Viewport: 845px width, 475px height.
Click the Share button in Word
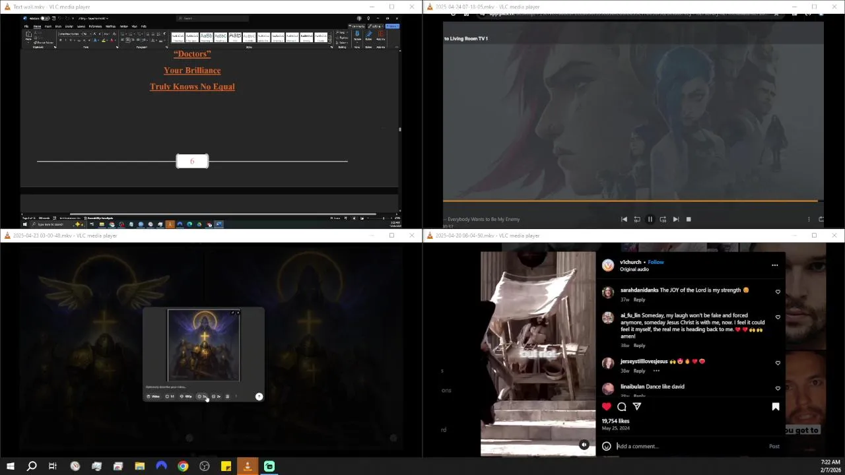point(392,26)
